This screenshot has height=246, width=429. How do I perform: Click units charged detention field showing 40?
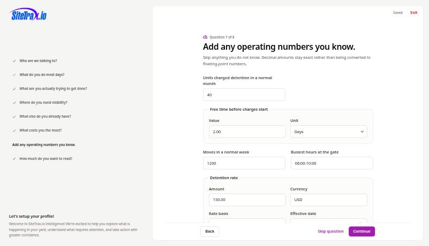click(x=244, y=95)
